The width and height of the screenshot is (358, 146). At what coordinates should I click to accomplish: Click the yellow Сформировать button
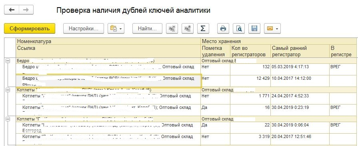coord(30,28)
